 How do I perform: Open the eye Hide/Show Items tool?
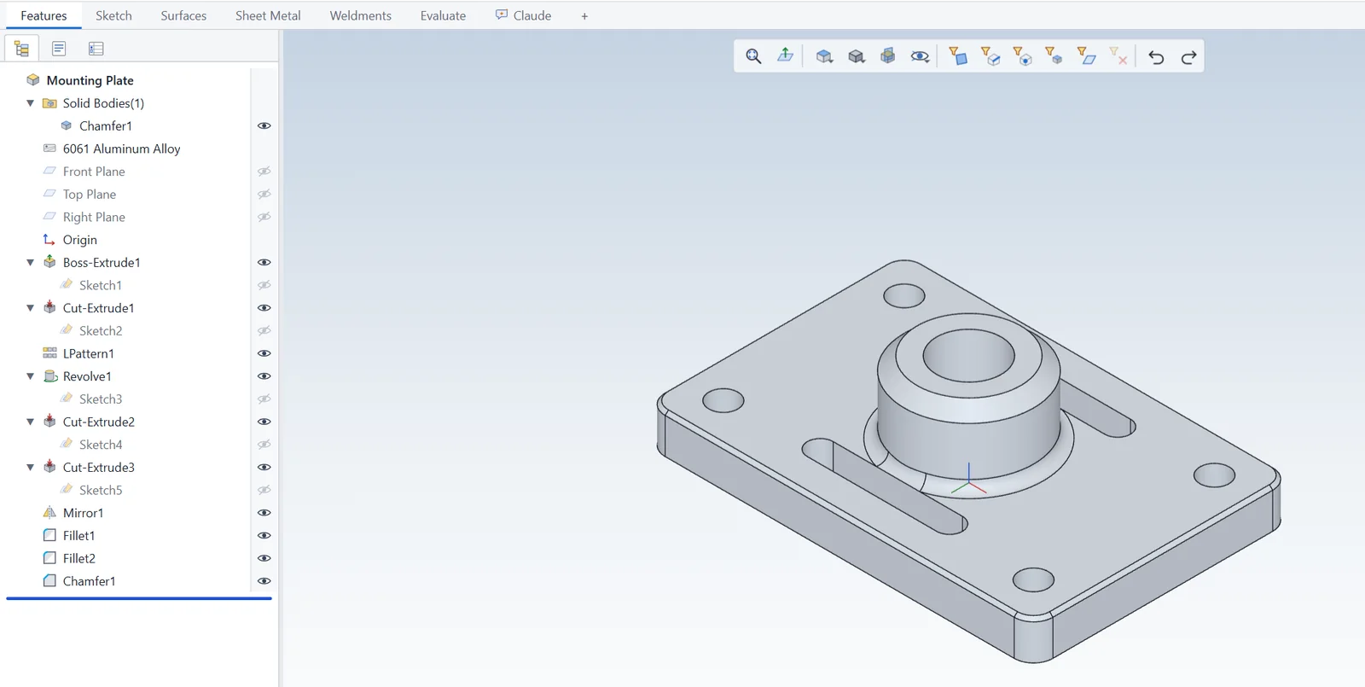pyautogui.click(x=920, y=56)
